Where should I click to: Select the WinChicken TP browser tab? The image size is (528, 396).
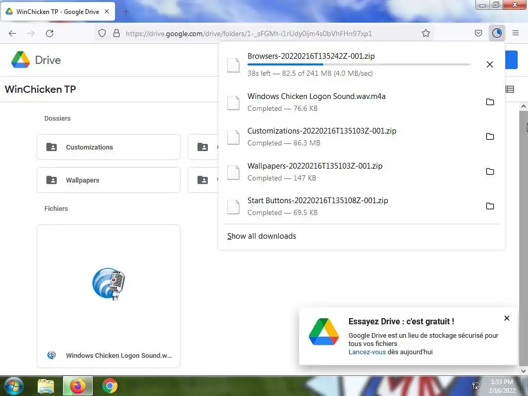(58, 11)
